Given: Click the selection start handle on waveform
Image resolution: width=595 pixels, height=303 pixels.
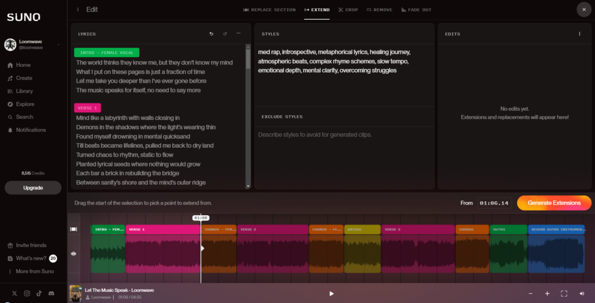Looking at the screenshot, I should (202, 248).
